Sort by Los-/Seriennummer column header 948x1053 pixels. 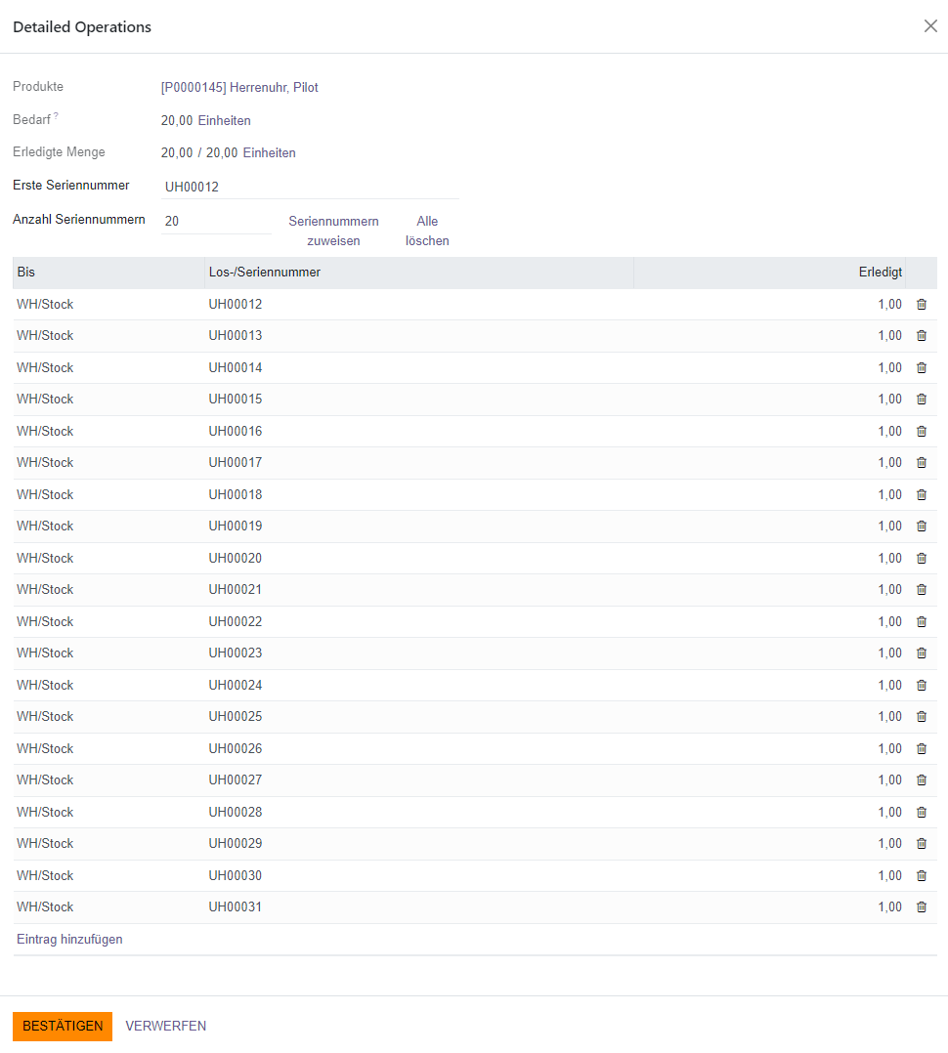click(x=265, y=273)
